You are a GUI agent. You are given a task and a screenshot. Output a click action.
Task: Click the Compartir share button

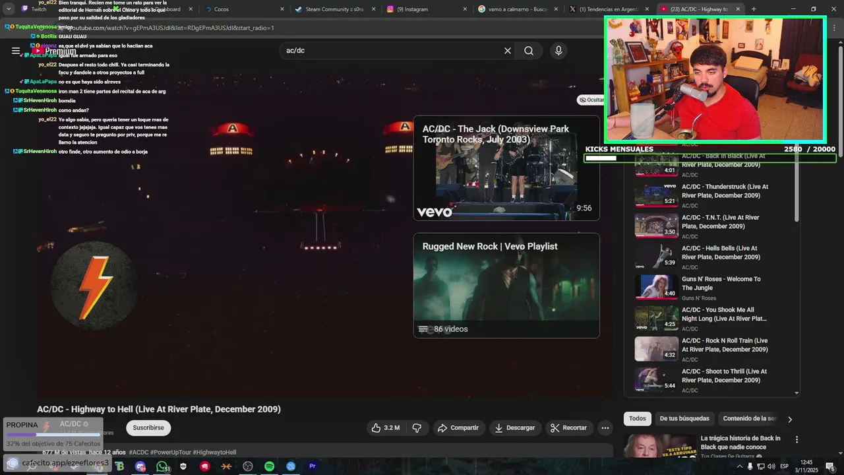coord(458,427)
